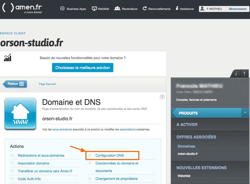Click the Code Client label

[184, 92]
